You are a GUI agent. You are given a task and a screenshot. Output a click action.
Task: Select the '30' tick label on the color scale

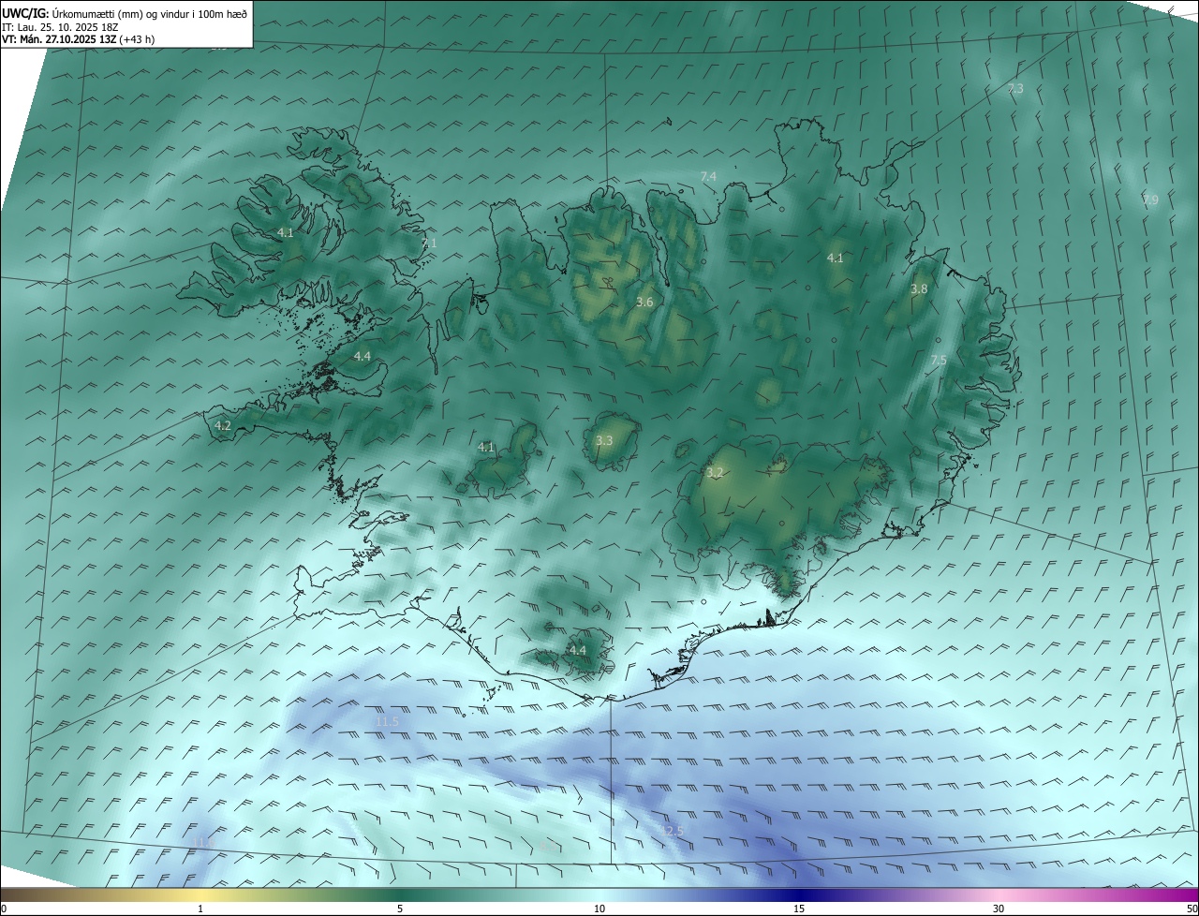[999, 909]
